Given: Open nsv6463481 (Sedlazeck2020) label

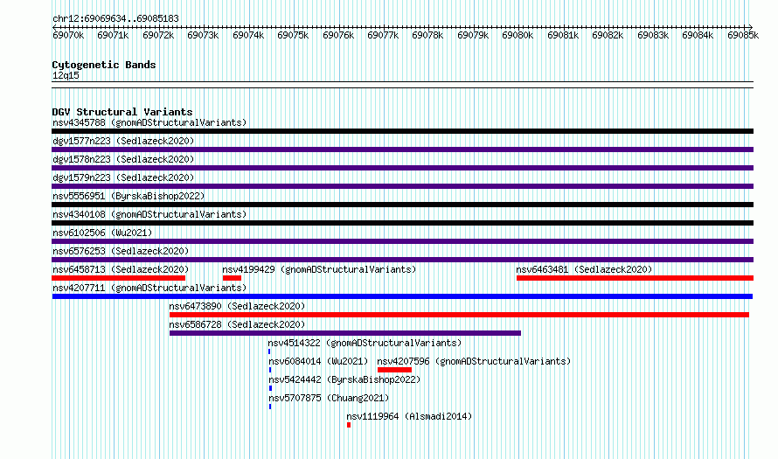Looking at the screenshot, I should pyautogui.click(x=584, y=269).
